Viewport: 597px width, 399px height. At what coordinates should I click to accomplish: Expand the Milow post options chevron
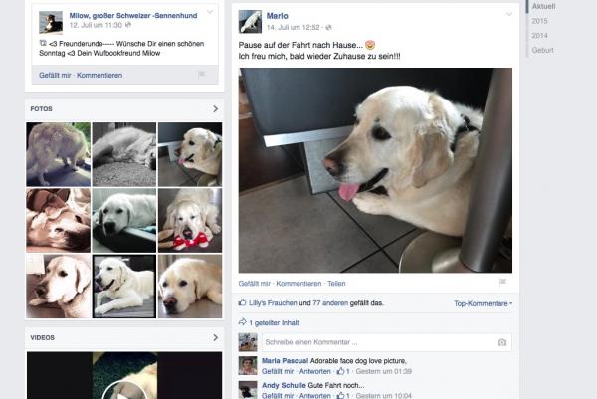click(210, 12)
